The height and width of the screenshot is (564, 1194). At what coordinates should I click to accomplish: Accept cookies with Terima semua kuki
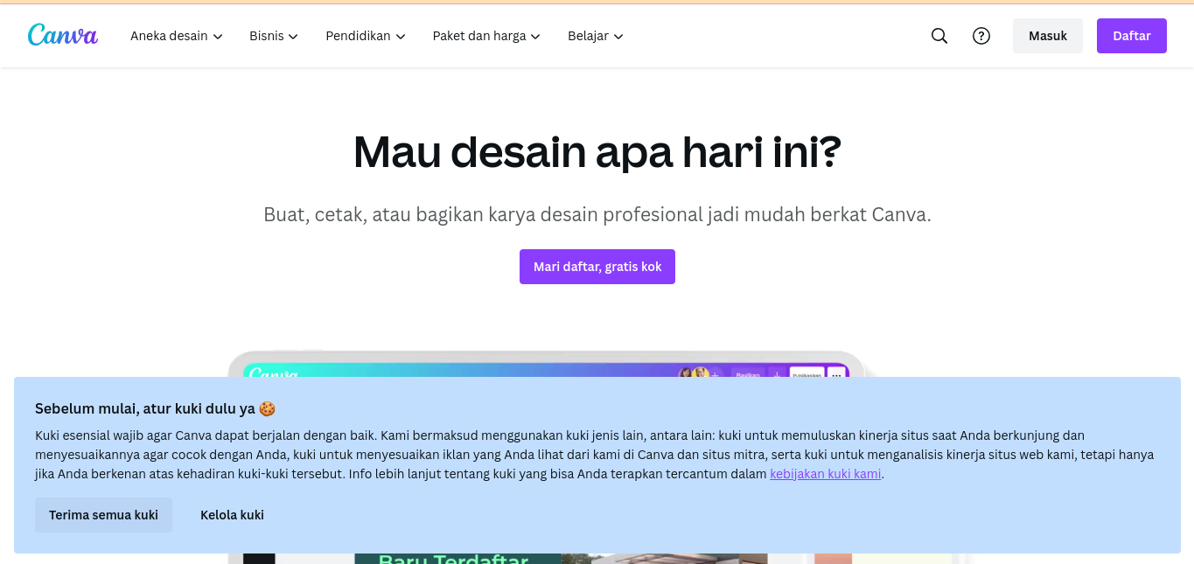pyautogui.click(x=103, y=515)
